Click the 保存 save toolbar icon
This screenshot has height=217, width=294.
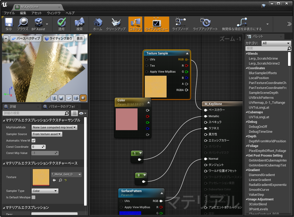point(9,24)
